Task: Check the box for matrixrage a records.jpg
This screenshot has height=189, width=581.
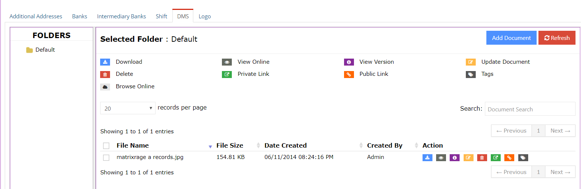Action: pos(106,157)
